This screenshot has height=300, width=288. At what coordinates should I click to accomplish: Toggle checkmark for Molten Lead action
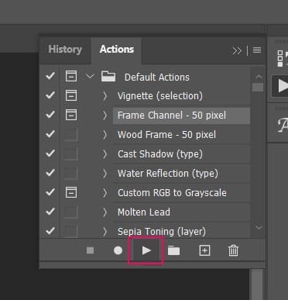50,212
